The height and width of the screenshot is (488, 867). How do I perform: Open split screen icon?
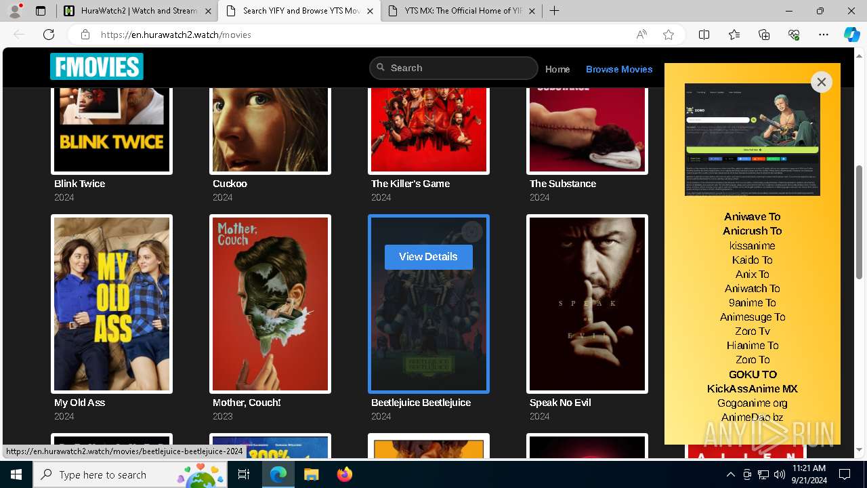704,35
